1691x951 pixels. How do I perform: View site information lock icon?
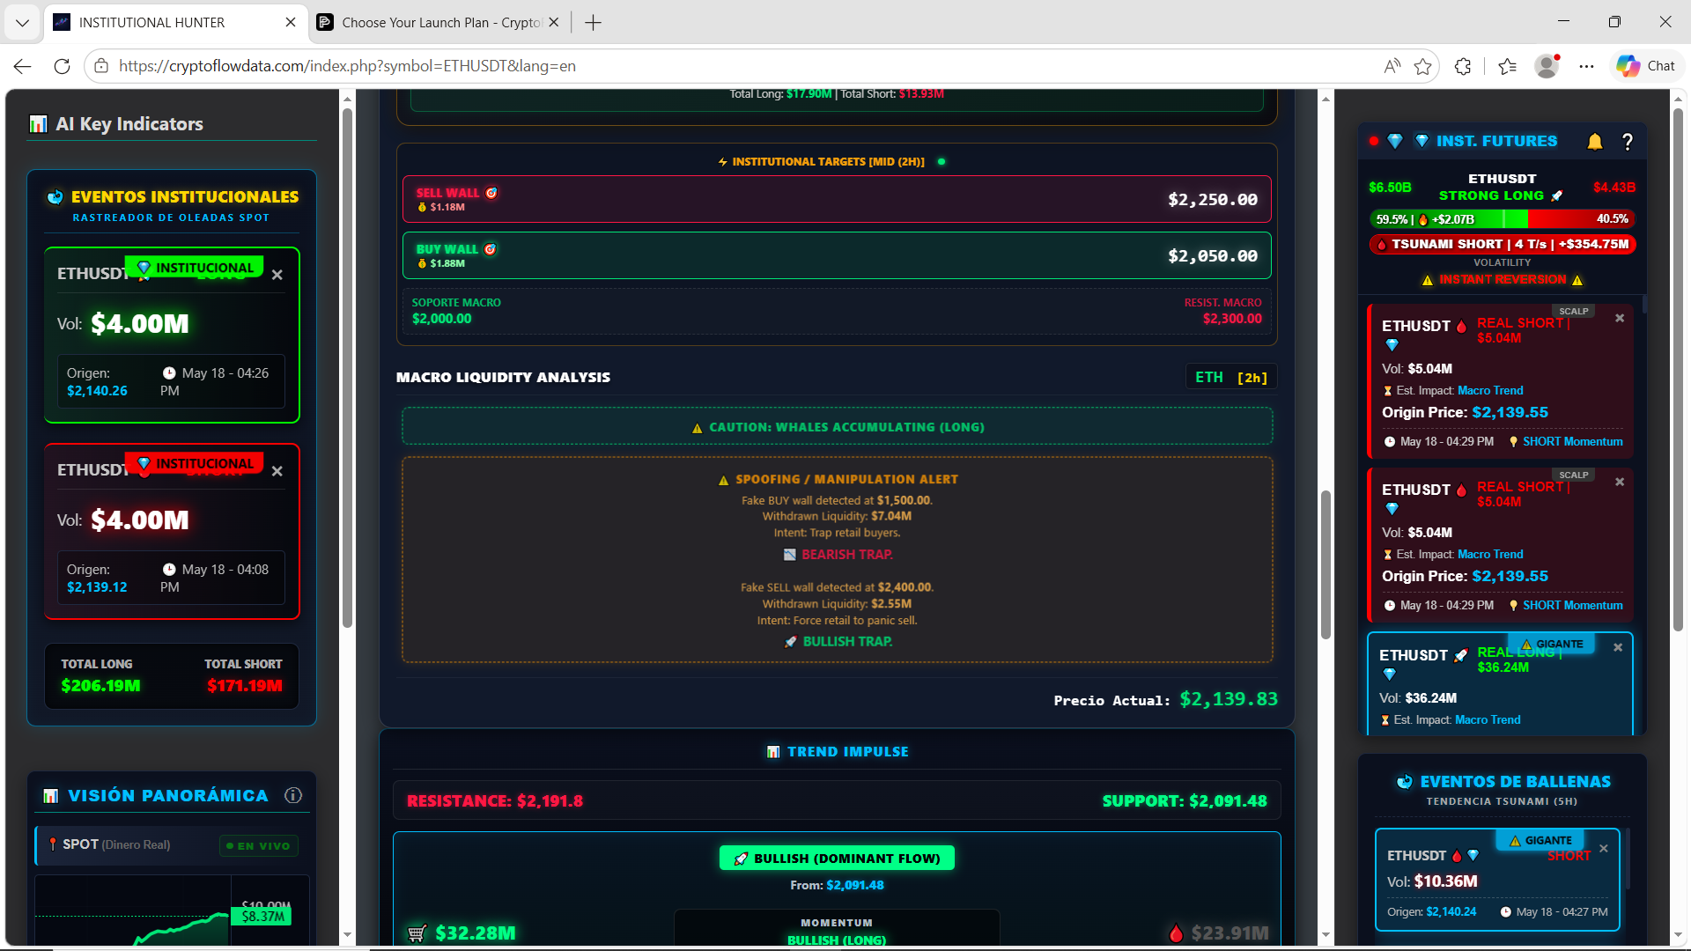pyautogui.click(x=101, y=66)
